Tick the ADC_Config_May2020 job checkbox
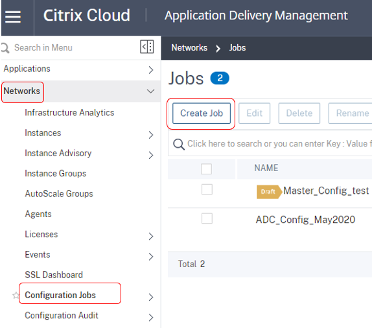 (x=207, y=218)
